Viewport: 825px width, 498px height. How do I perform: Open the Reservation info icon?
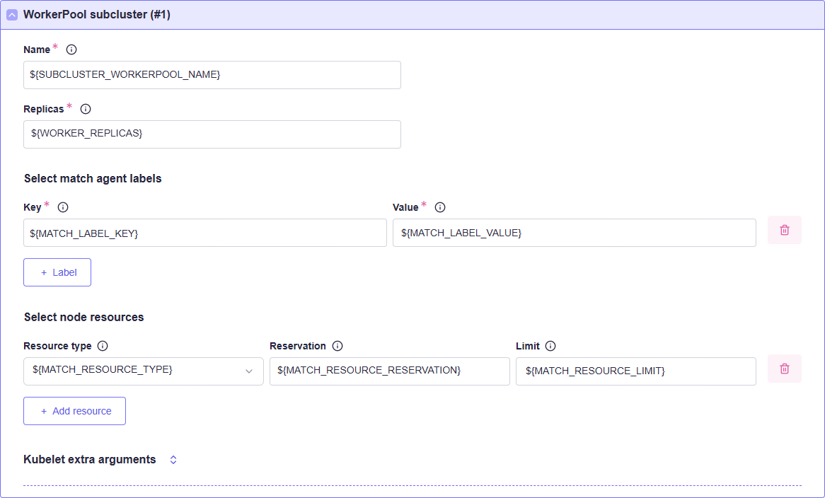[x=337, y=346]
